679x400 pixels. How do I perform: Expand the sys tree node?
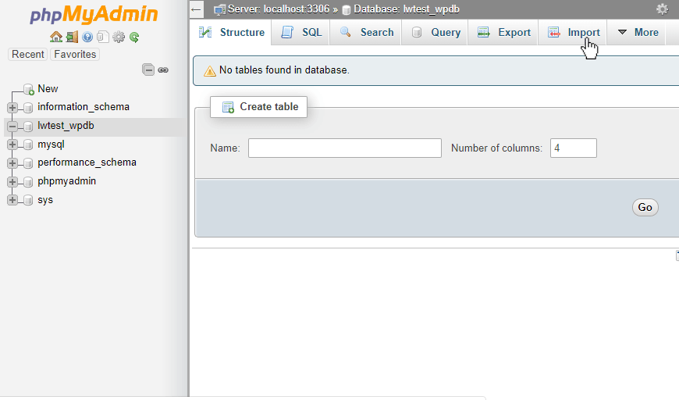[12, 200]
